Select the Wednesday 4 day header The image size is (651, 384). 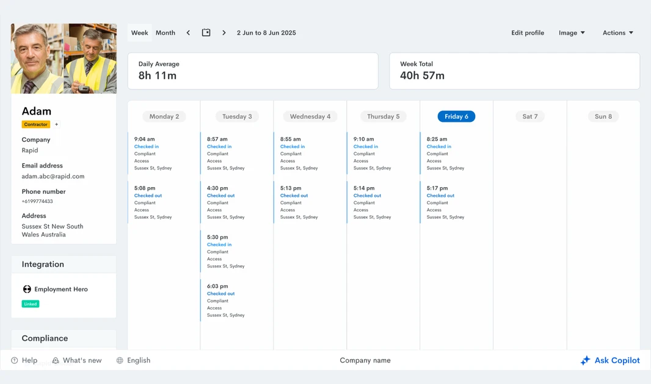point(310,116)
